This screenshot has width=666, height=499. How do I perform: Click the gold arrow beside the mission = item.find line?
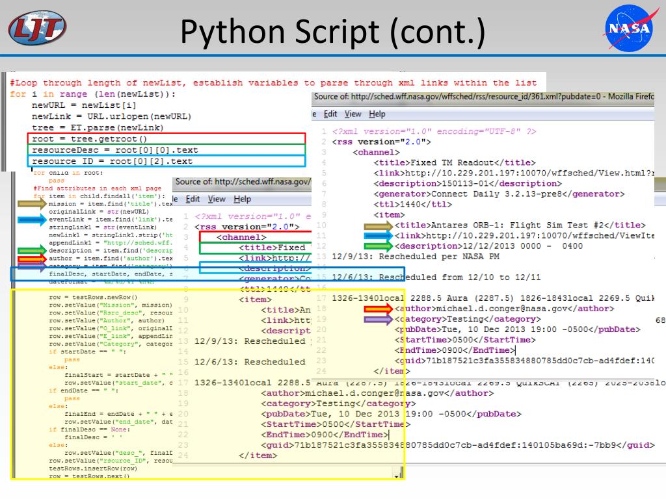click(30, 203)
